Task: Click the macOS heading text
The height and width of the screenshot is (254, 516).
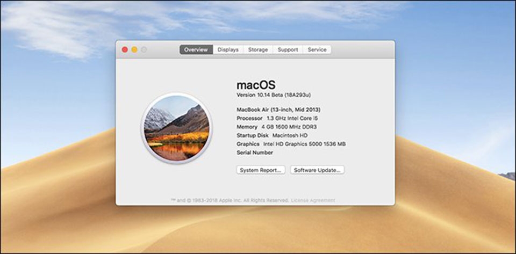Action: point(256,85)
